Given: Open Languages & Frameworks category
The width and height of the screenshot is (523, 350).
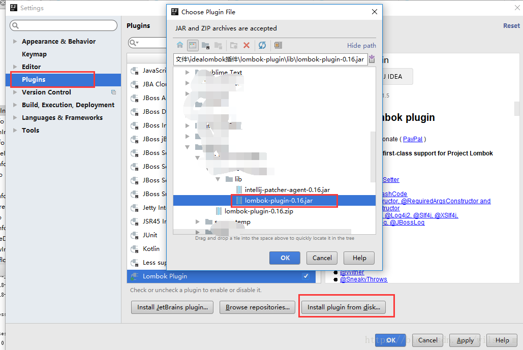Looking at the screenshot, I should [x=62, y=118].
